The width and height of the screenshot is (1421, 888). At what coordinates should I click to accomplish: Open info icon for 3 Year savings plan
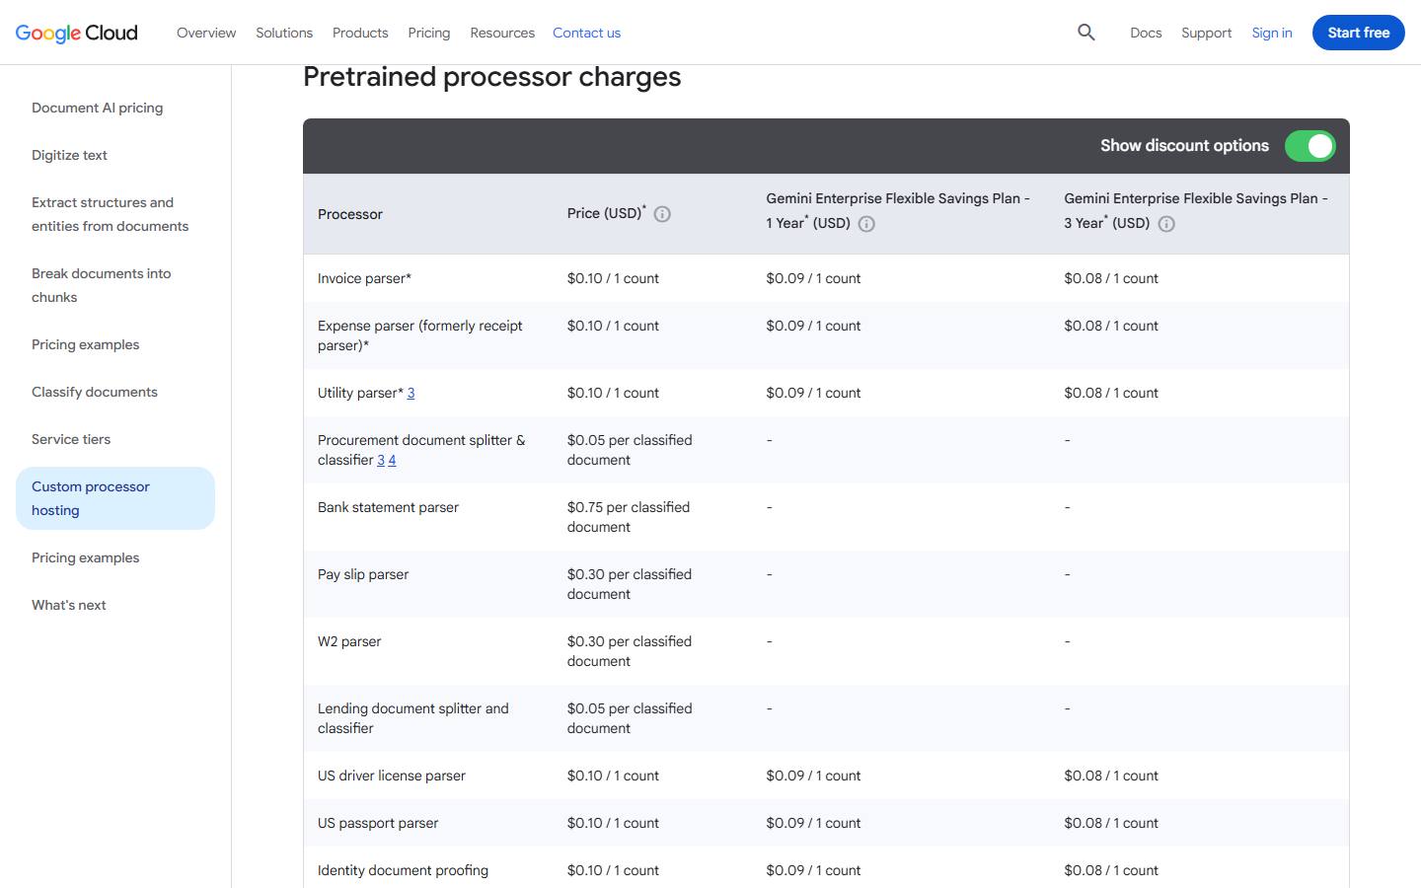pos(1166,224)
